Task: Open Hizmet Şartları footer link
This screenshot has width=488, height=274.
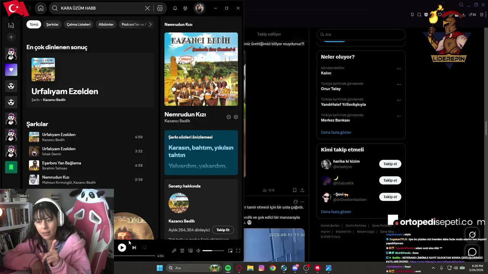Action: click(330, 226)
